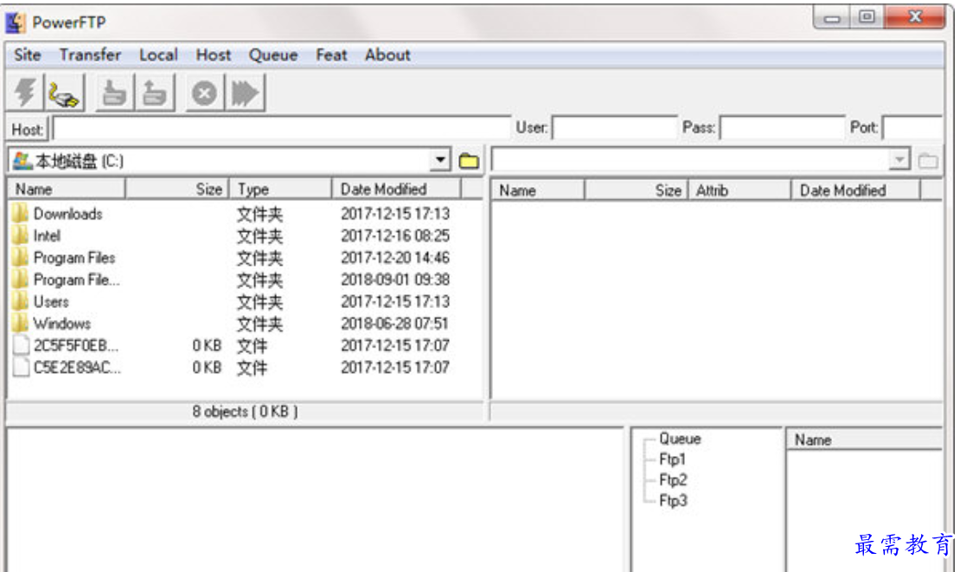This screenshot has width=960, height=572.
Task: Sort local files by Name column
Action: [x=66, y=190]
